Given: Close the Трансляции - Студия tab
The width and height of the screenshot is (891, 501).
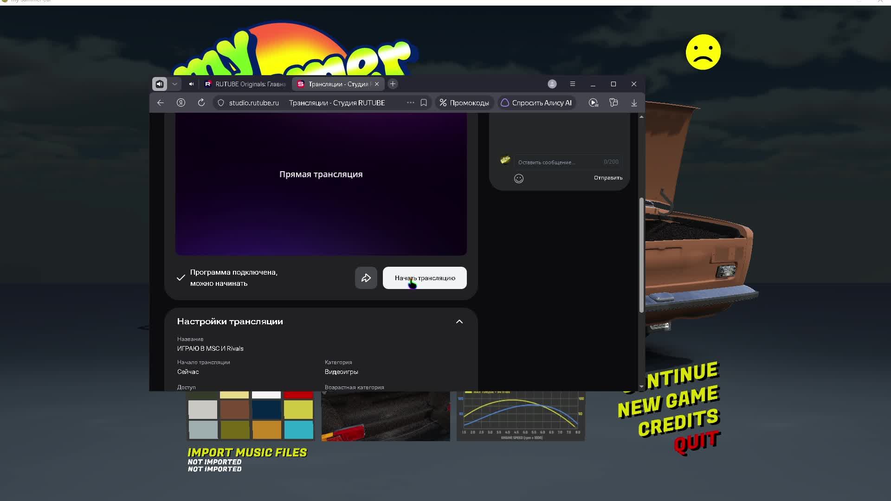Looking at the screenshot, I should (377, 84).
